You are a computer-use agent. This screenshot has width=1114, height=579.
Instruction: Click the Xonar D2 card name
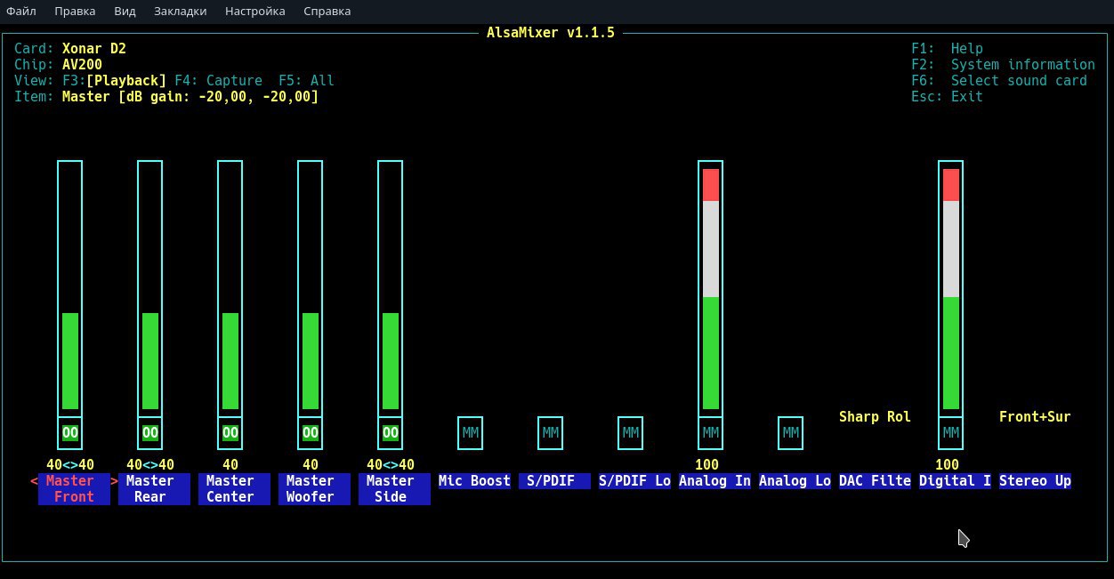coord(94,49)
